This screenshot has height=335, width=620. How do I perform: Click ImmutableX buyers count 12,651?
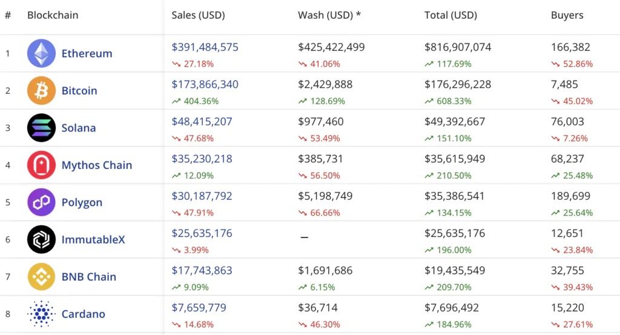coord(567,233)
